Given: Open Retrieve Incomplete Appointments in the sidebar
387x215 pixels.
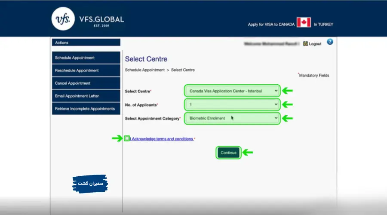Looking at the screenshot, I should coord(86,109).
